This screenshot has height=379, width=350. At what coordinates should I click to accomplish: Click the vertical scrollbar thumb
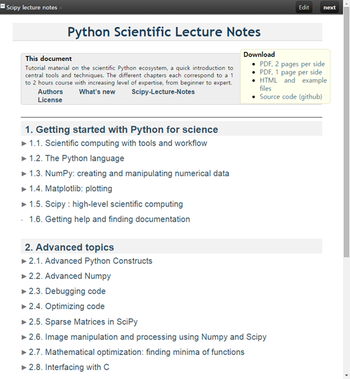tap(347, 132)
